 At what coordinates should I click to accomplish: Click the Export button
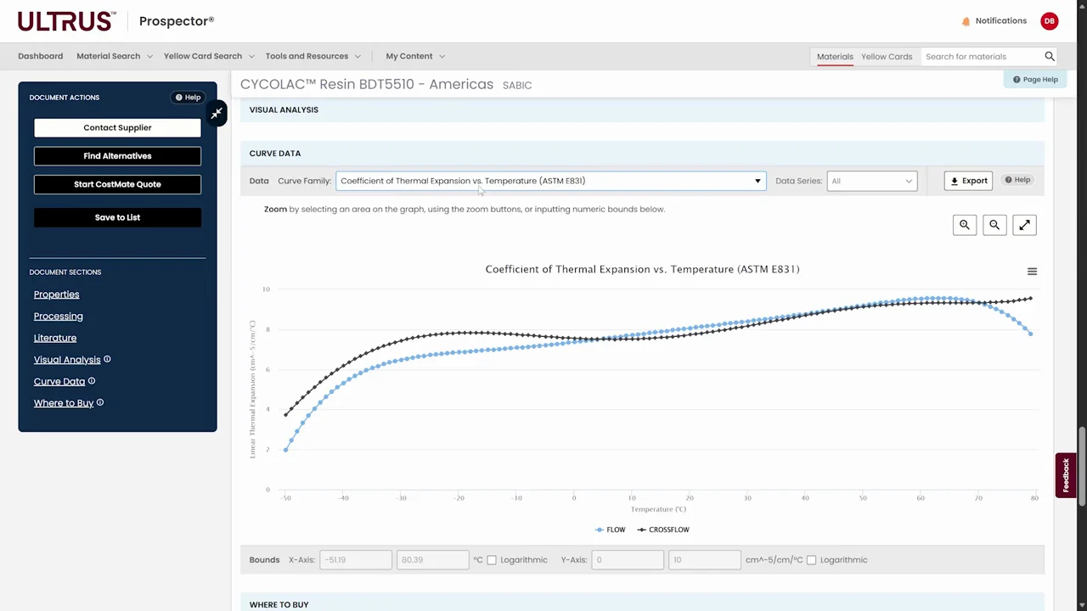point(968,181)
